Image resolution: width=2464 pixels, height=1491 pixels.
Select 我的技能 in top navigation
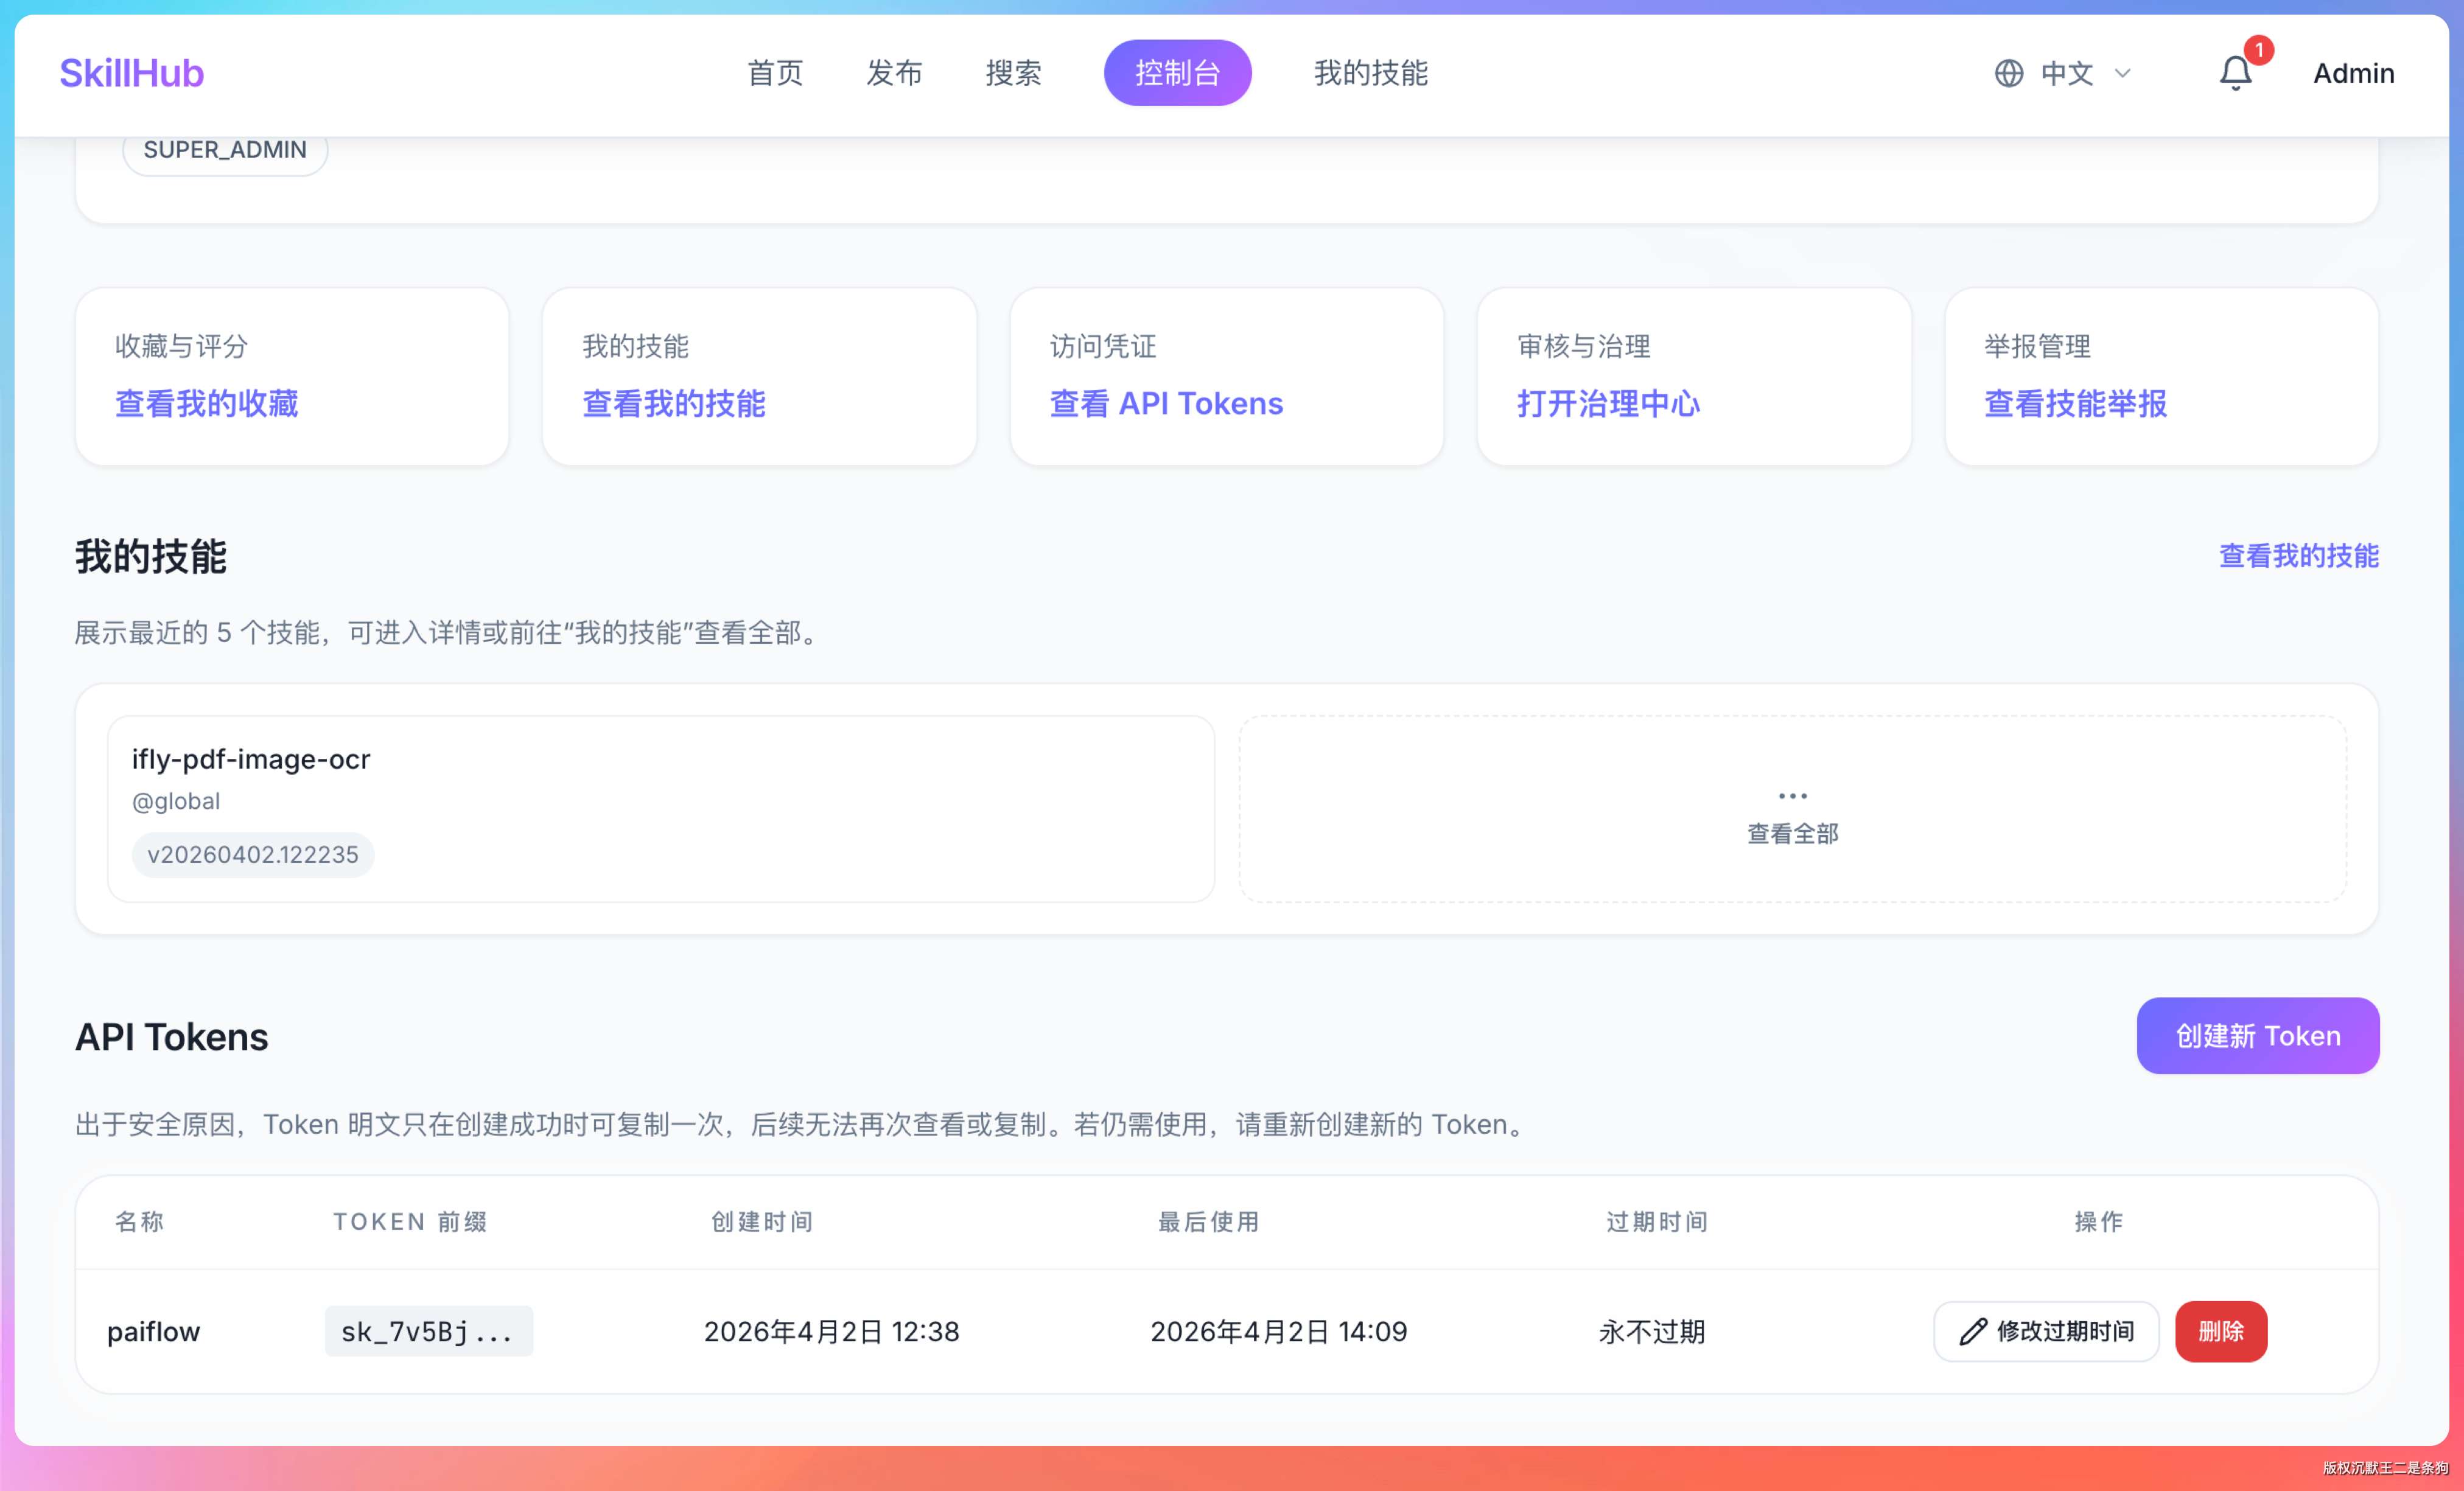coord(1370,73)
